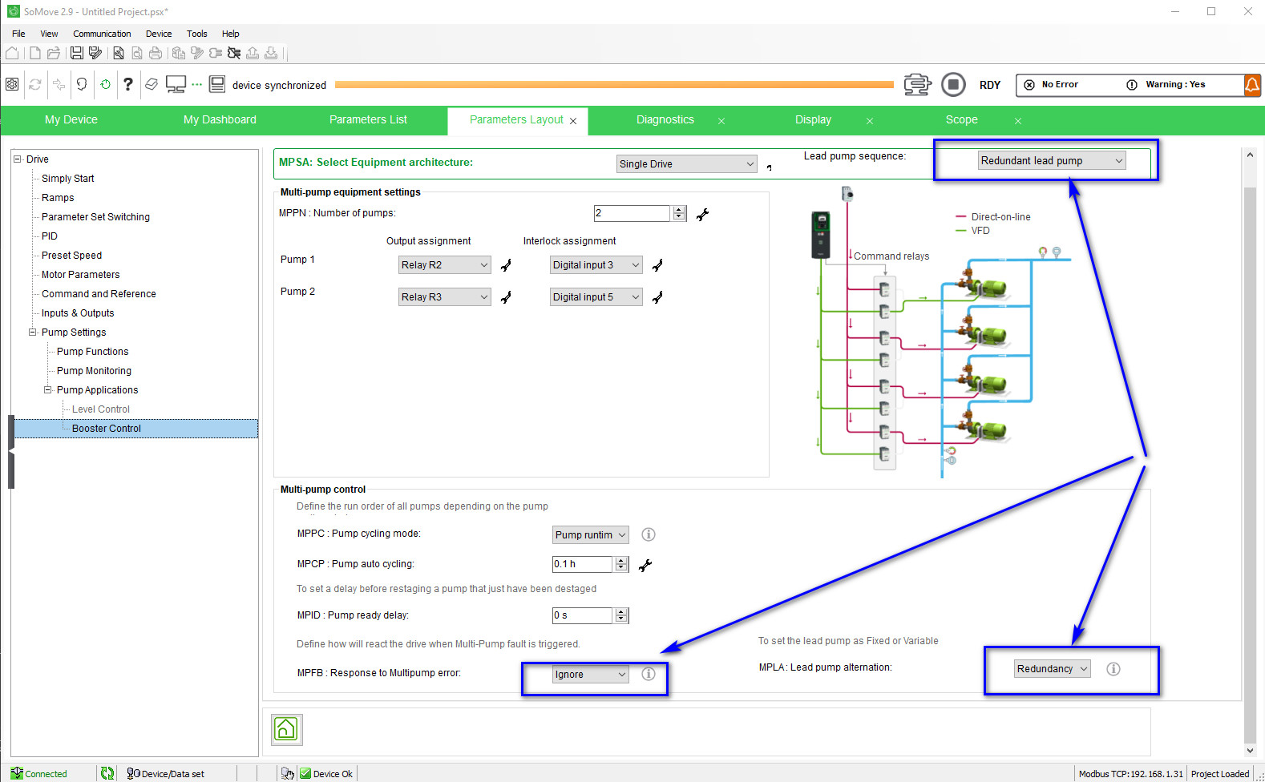
Task: Open Pump 1 interlock Digital input 3 dropdown
Action: tap(596, 265)
